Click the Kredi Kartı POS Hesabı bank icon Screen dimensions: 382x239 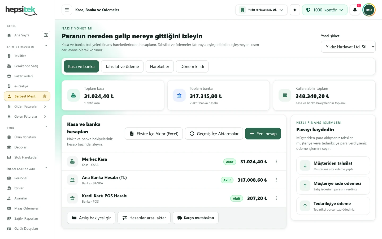[x=72, y=198]
